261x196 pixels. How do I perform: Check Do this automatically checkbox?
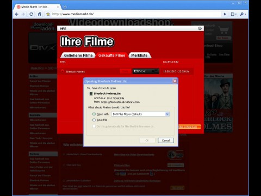click(x=94, y=126)
